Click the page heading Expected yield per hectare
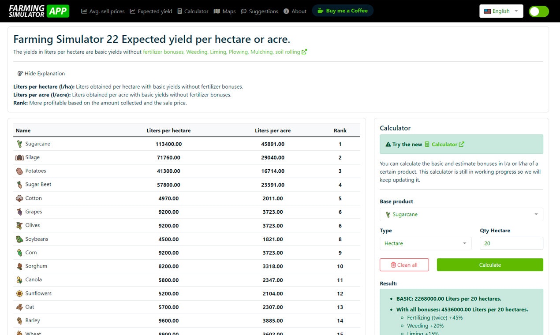 point(152,39)
